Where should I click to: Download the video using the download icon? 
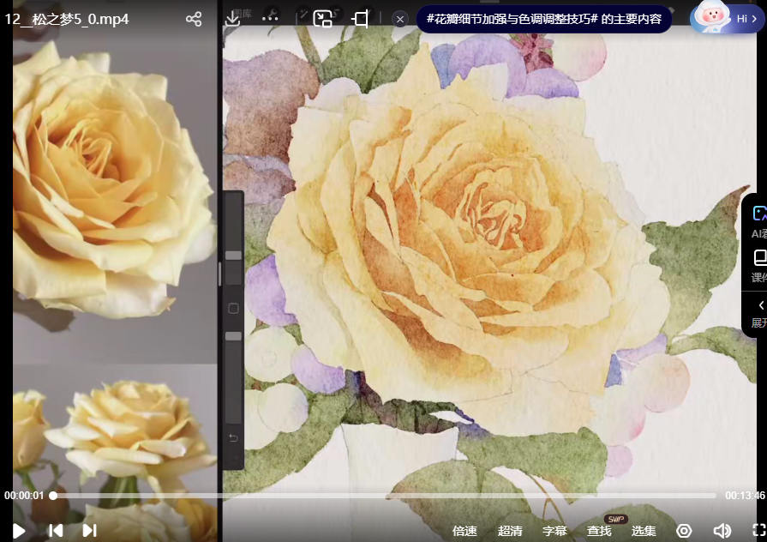[232, 18]
